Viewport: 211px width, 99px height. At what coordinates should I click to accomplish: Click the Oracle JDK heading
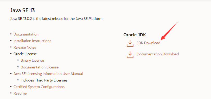click(x=135, y=35)
